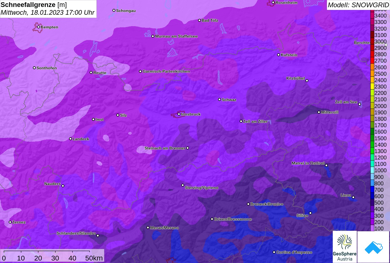390x263 pixels.
Task: Click the Meran/Merano label
Action: pos(164,228)
